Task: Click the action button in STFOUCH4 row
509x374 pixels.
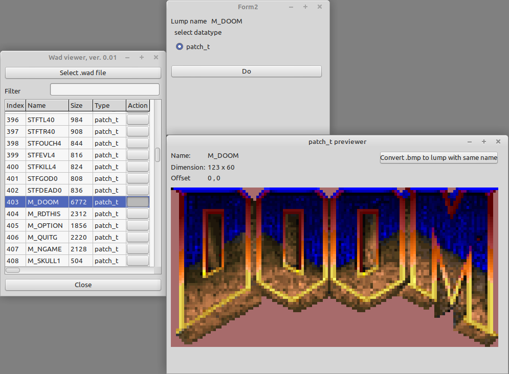Action: 138,143
